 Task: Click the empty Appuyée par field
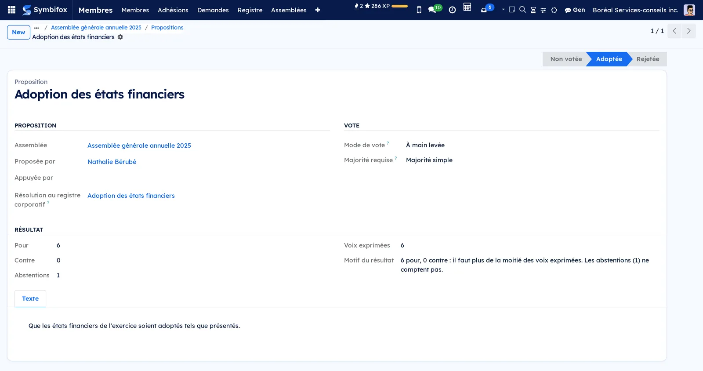[x=208, y=178]
